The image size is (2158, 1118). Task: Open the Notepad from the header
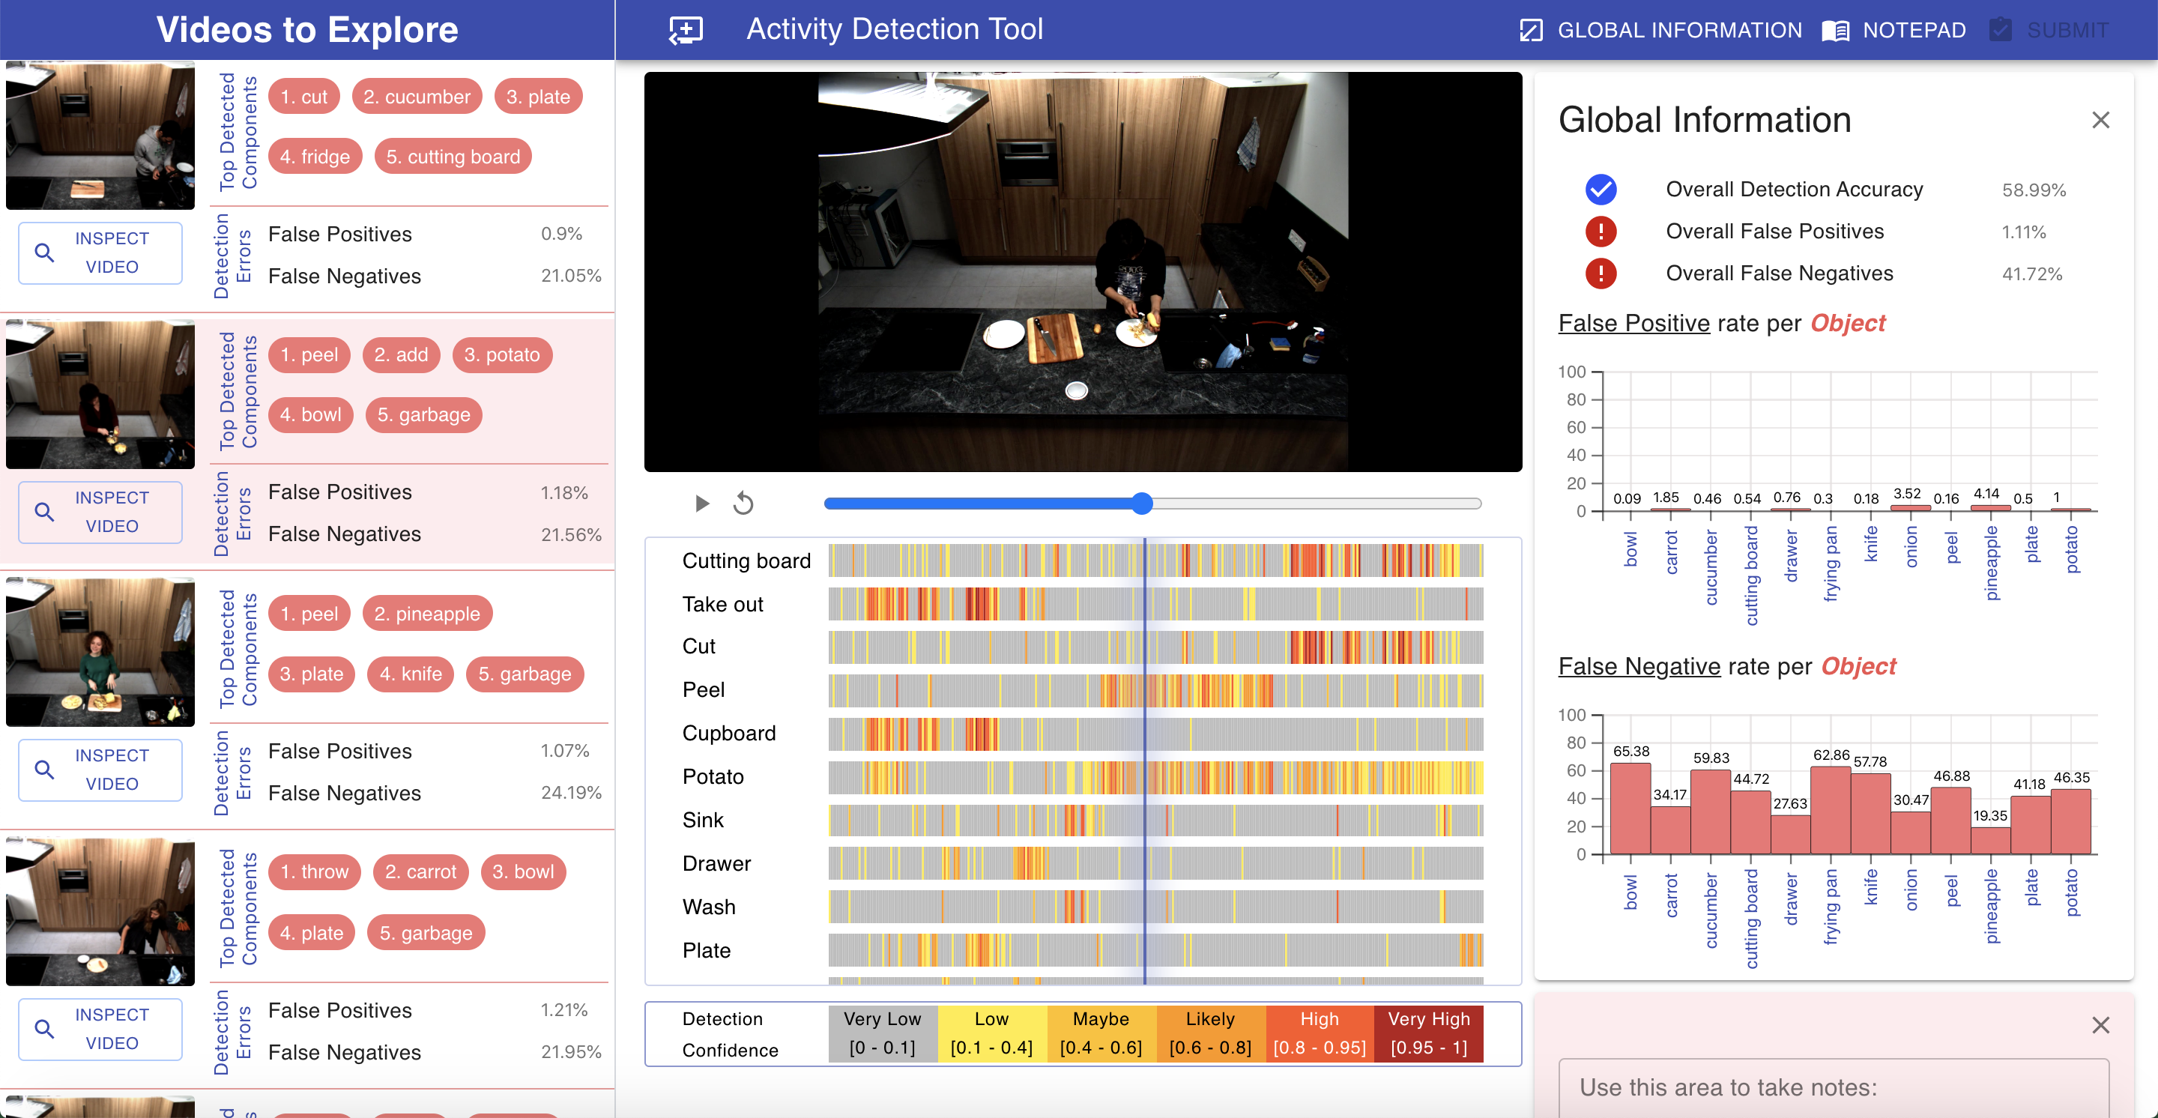tap(1894, 30)
